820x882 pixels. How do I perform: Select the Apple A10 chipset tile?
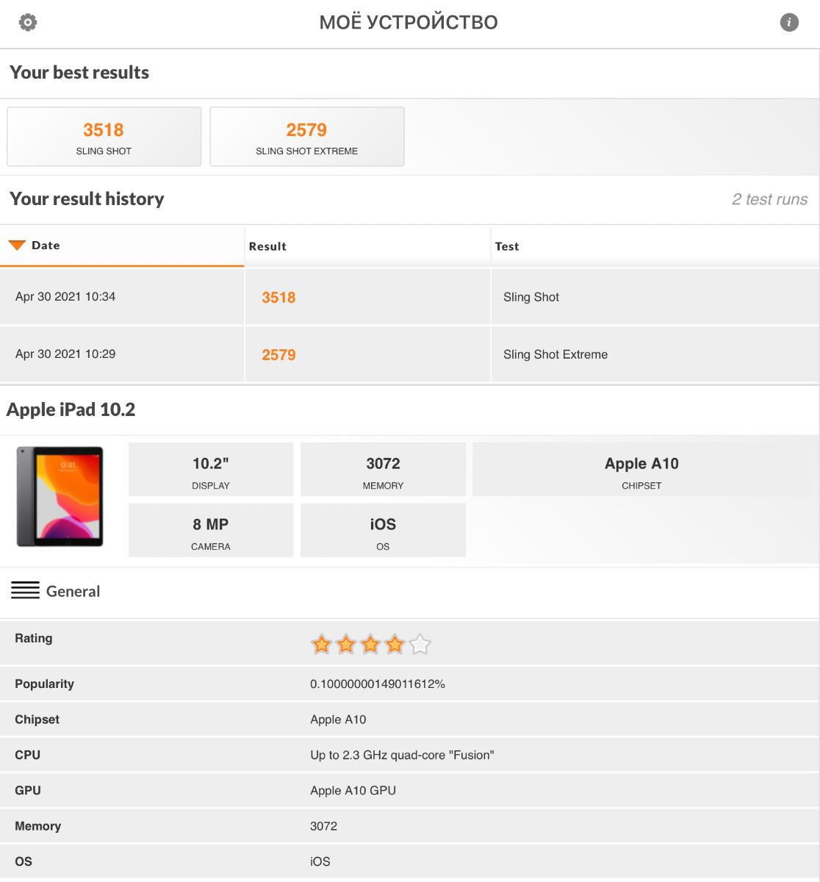(641, 470)
